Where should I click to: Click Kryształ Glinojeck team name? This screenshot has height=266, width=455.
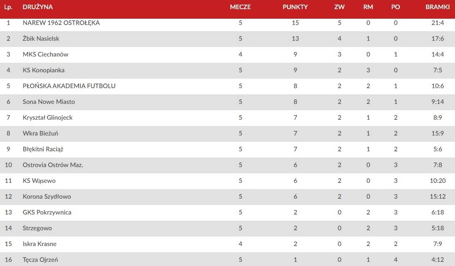coord(47,117)
